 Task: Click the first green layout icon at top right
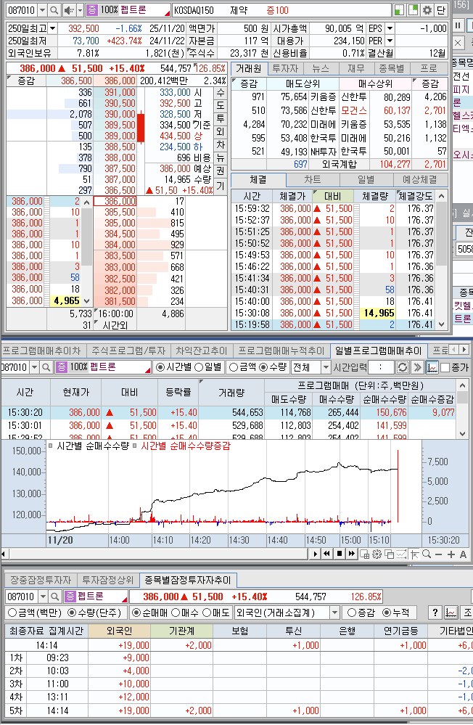tap(398, 10)
